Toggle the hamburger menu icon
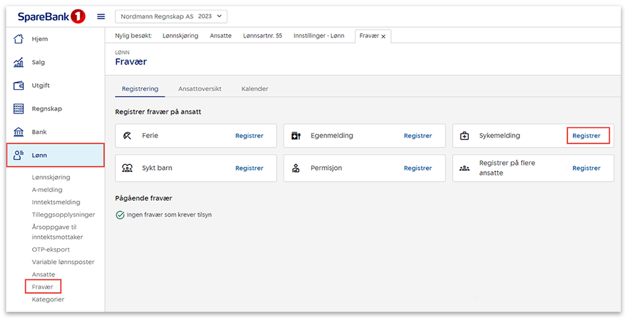627x318 pixels. (101, 17)
